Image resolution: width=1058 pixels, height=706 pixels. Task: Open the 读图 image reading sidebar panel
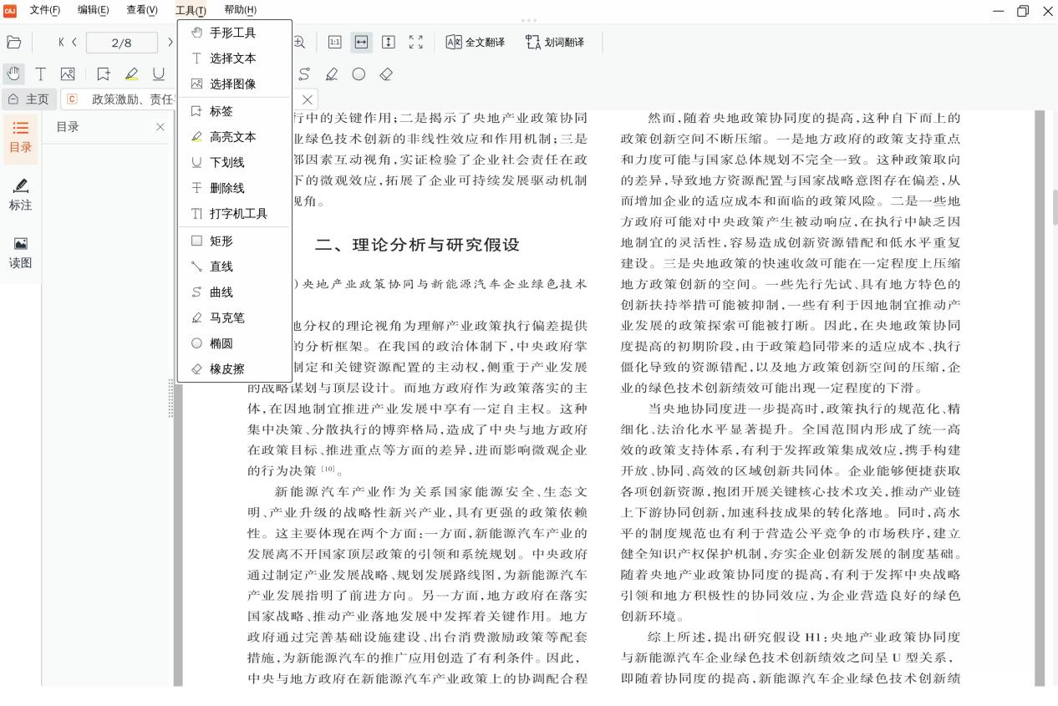(21, 252)
